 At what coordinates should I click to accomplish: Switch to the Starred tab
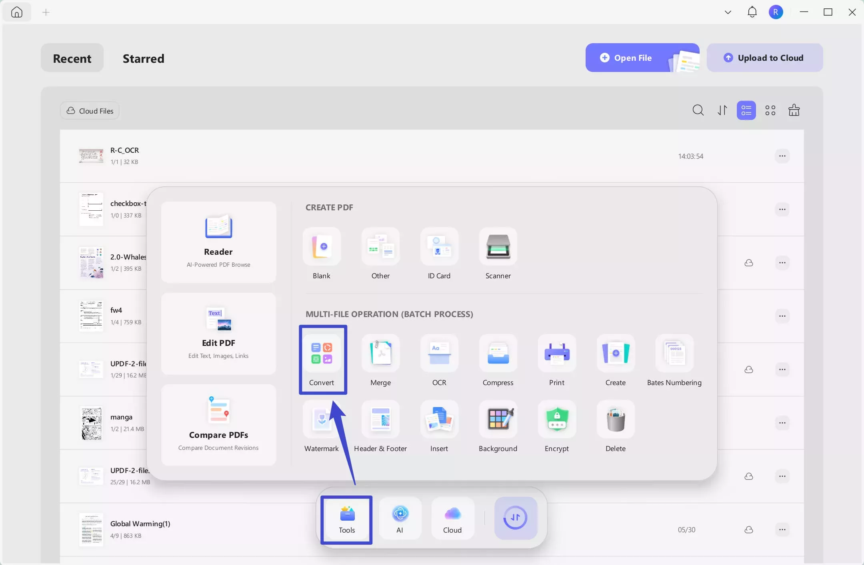tap(143, 58)
